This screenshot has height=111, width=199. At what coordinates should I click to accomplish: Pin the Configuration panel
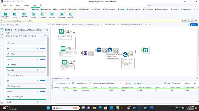coord(48,25)
